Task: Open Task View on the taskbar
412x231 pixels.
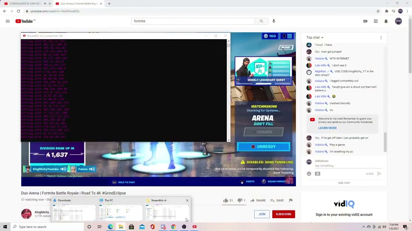Action: (99, 227)
